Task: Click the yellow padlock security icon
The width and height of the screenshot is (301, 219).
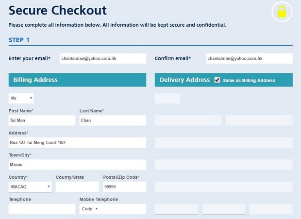Action: pyautogui.click(x=282, y=12)
